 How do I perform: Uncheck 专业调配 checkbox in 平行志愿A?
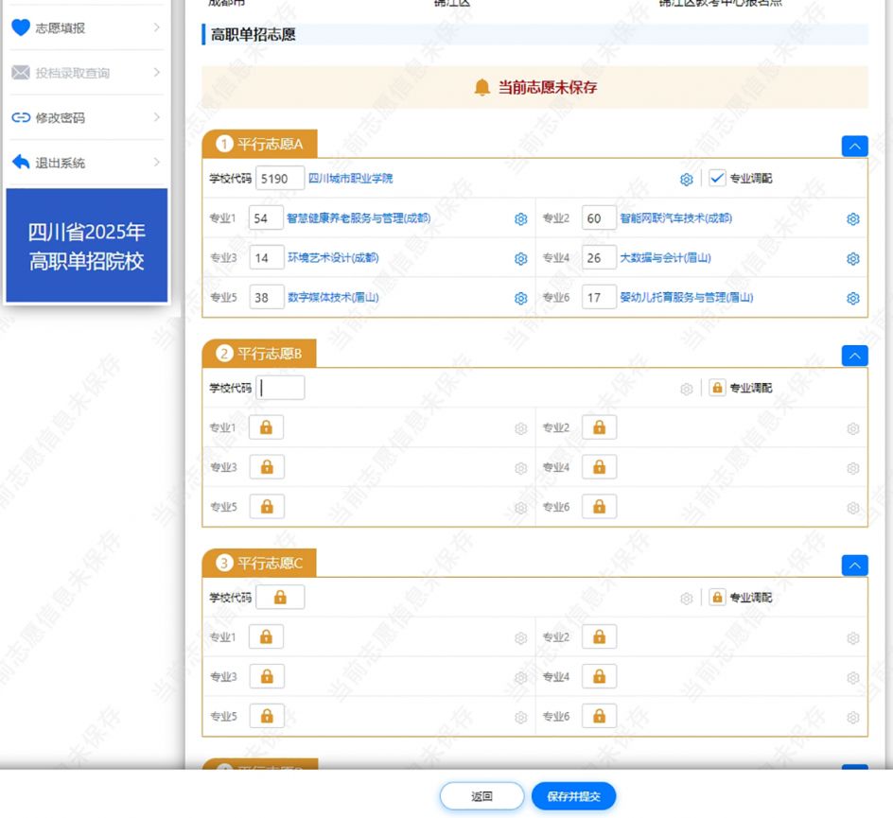(x=717, y=178)
